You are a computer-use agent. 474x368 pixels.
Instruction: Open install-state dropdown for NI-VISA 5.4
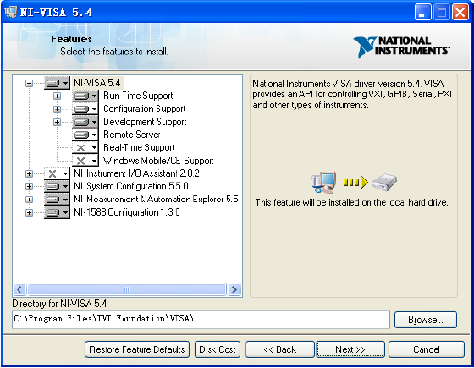click(x=57, y=83)
